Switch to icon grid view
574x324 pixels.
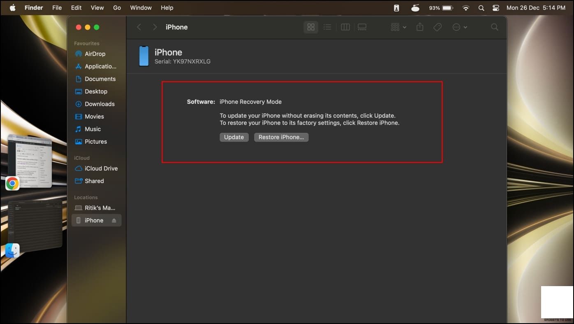pyautogui.click(x=311, y=27)
